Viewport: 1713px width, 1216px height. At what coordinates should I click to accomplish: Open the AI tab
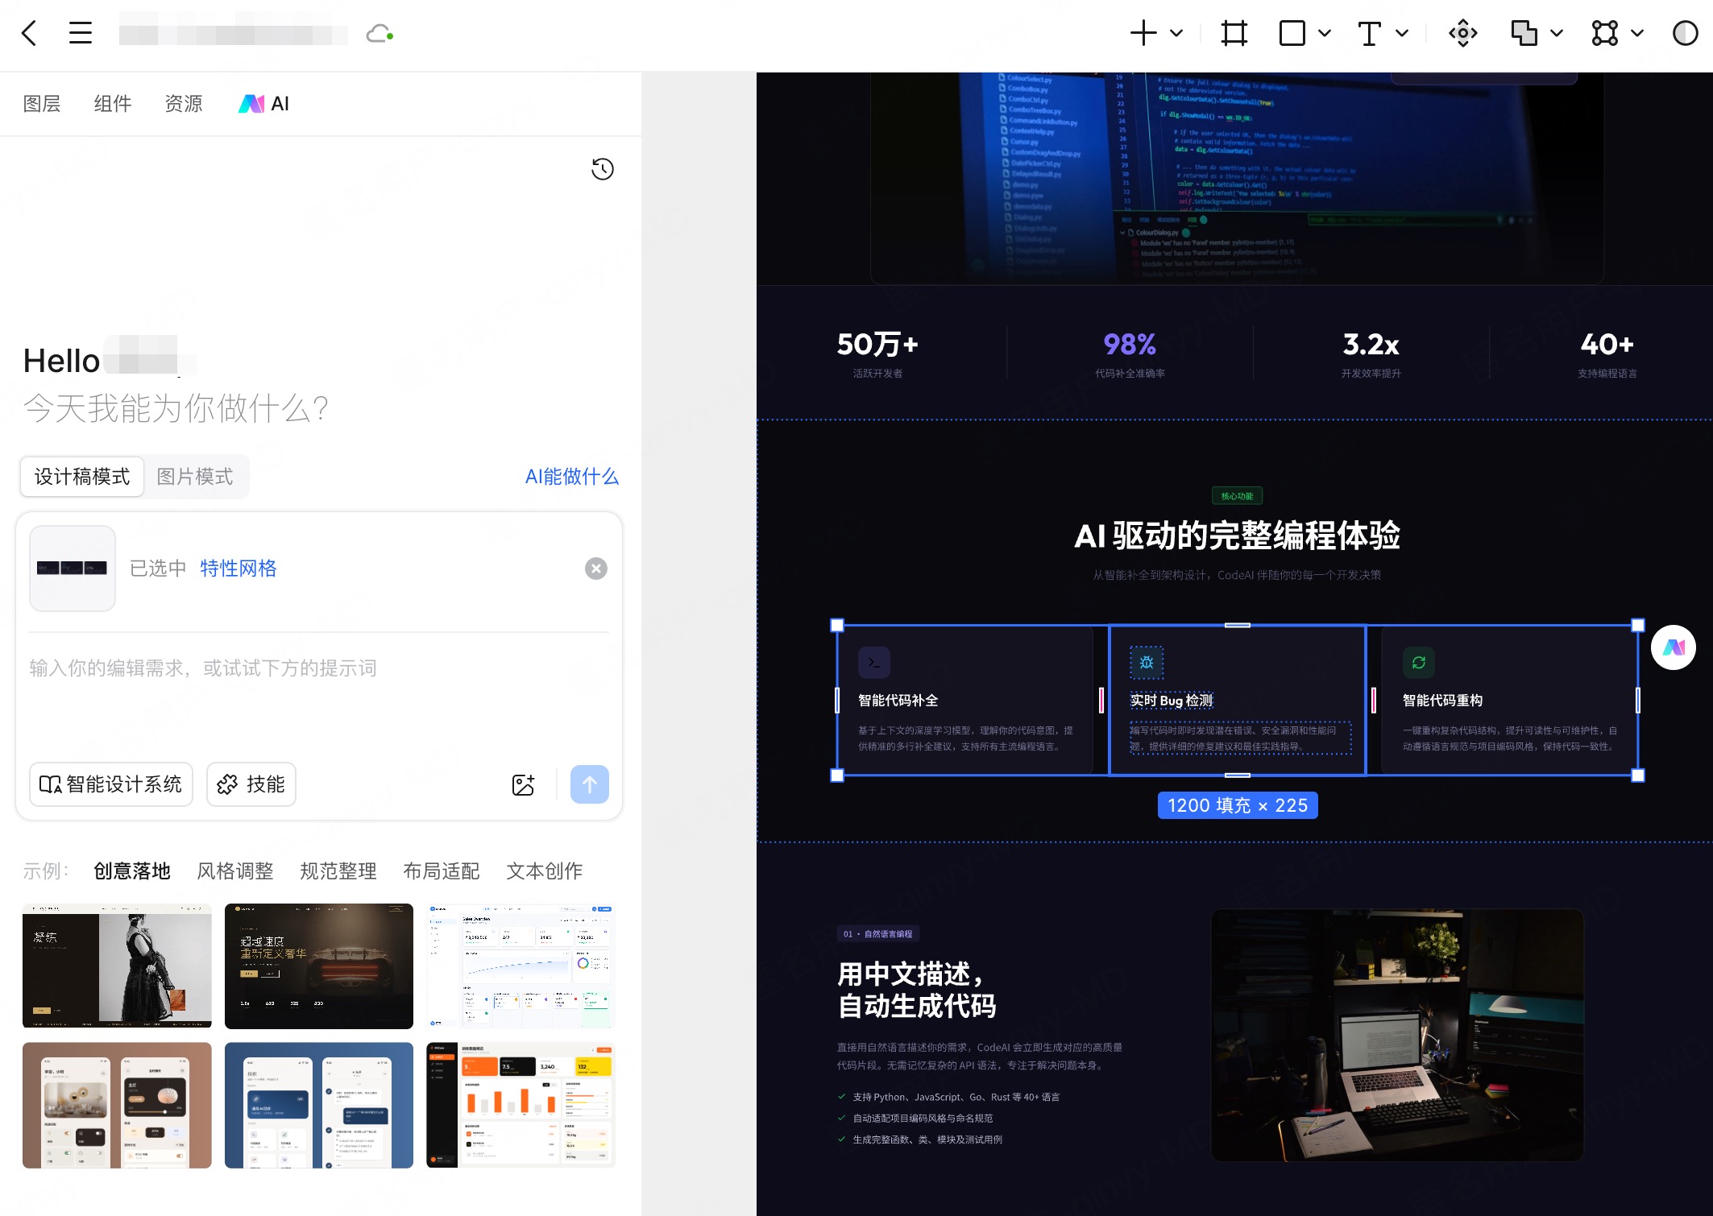(264, 104)
